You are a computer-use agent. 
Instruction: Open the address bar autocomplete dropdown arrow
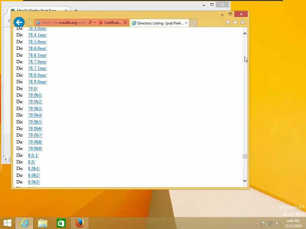tap(95, 23)
